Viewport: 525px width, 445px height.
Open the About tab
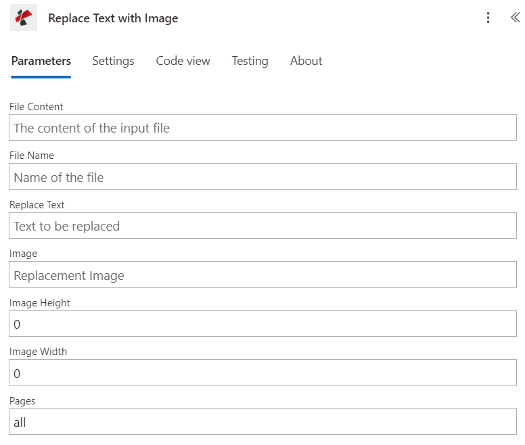tap(306, 61)
